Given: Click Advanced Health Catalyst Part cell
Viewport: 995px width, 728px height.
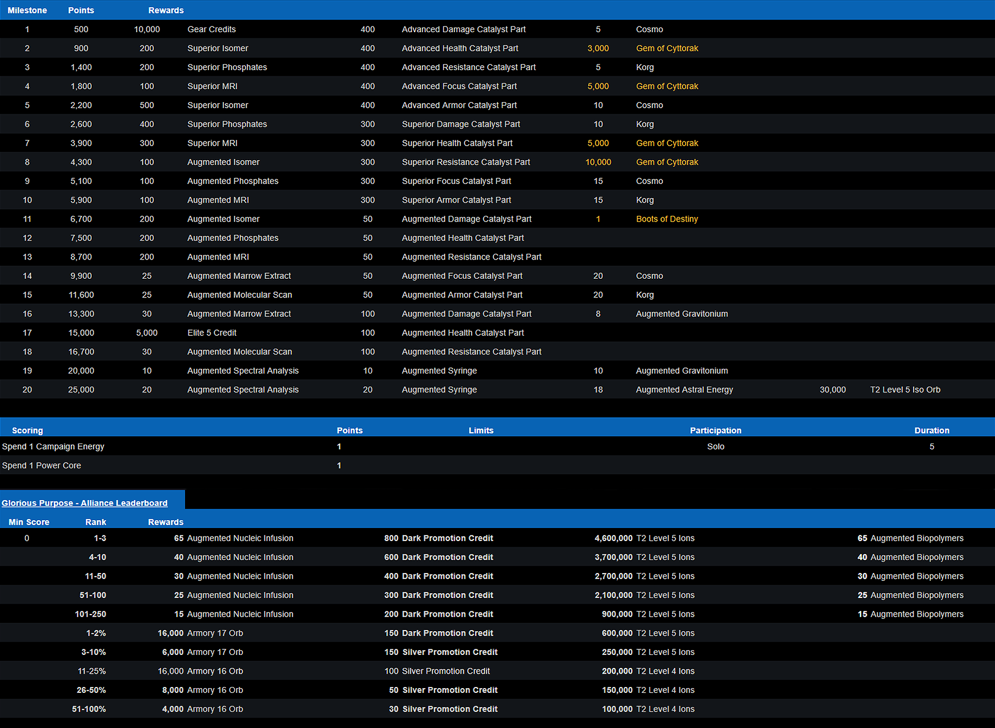Looking at the screenshot, I should [460, 48].
